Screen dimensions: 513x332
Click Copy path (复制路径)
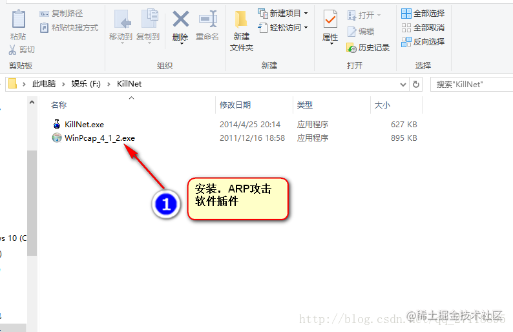61,14
